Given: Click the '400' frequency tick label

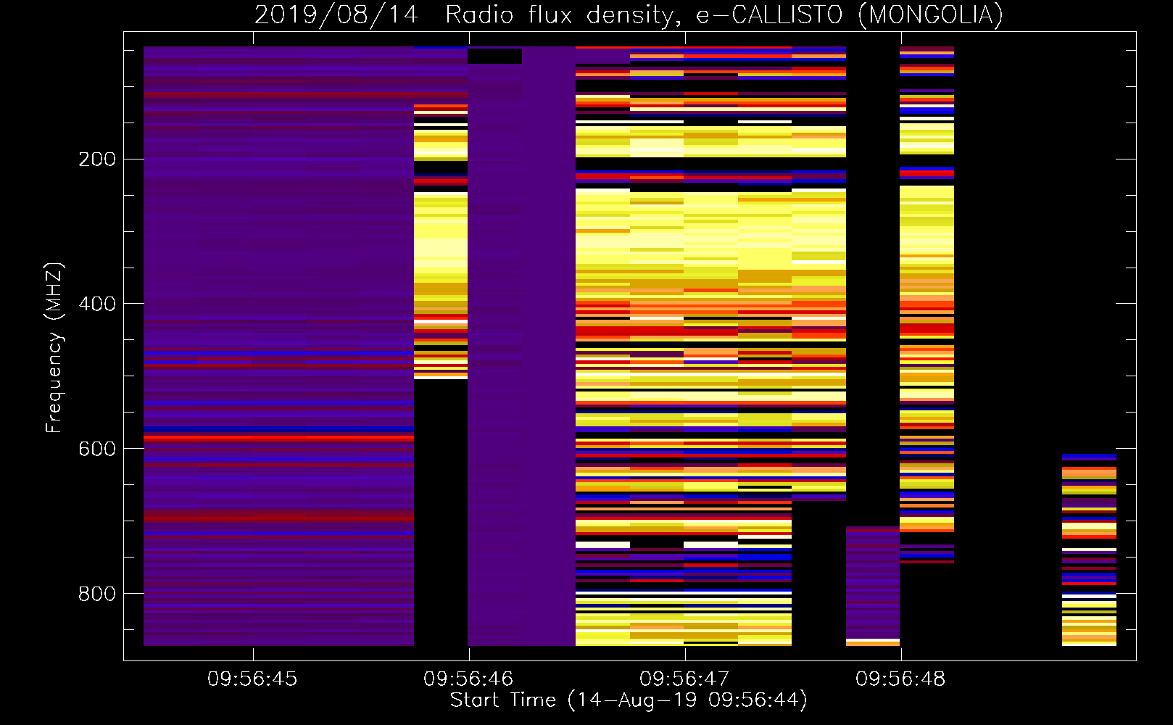Looking at the screenshot, I should pos(97,304).
